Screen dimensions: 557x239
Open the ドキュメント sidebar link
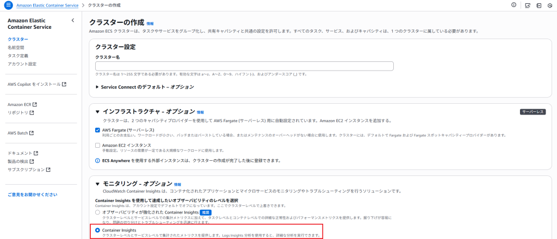click(20, 153)
